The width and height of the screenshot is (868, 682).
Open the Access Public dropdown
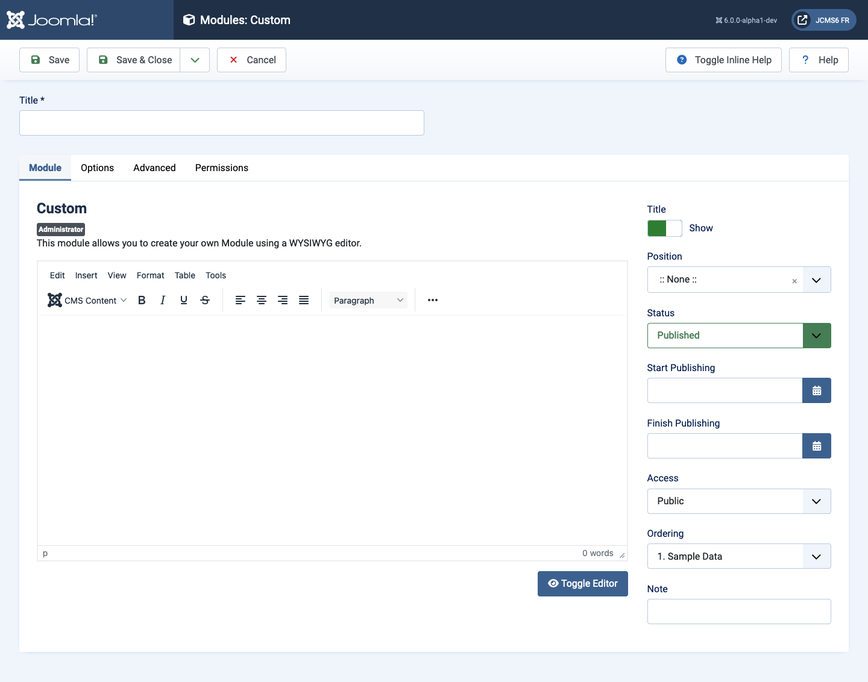click(x=739, y=501)
